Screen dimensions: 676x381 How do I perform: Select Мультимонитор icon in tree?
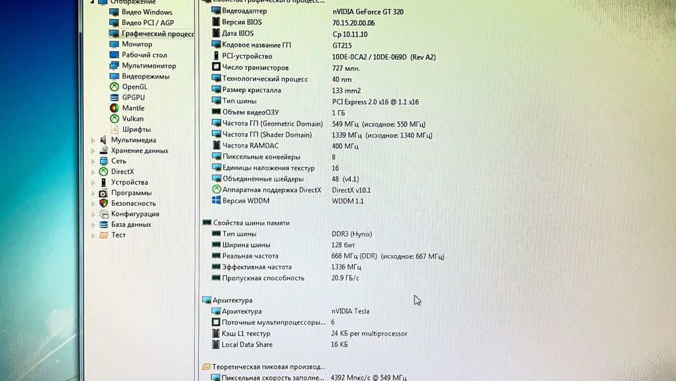point(114,66)
